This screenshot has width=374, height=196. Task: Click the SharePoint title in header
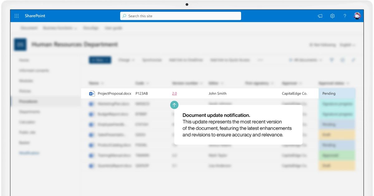pos(35,16)
